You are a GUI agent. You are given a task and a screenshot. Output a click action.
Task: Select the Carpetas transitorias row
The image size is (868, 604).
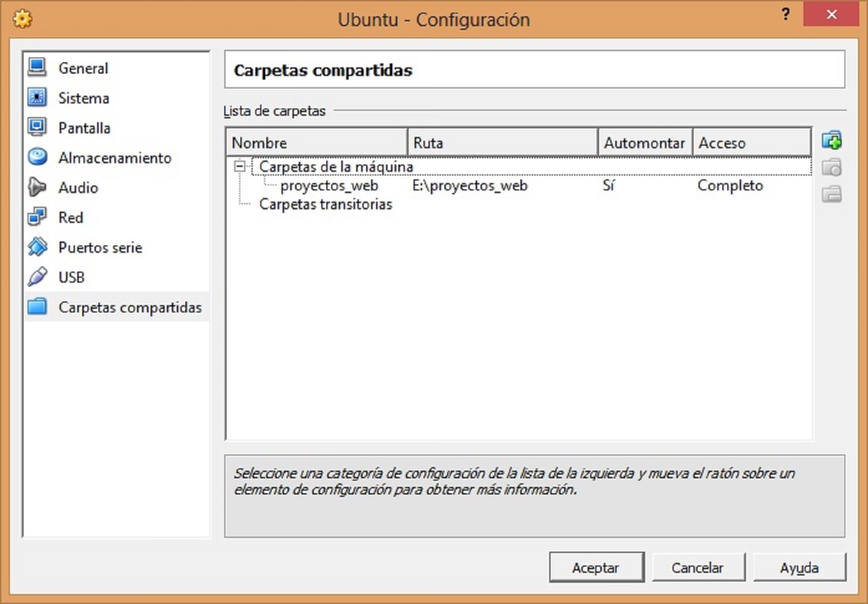pyautogui.click(x=325, y=204)
